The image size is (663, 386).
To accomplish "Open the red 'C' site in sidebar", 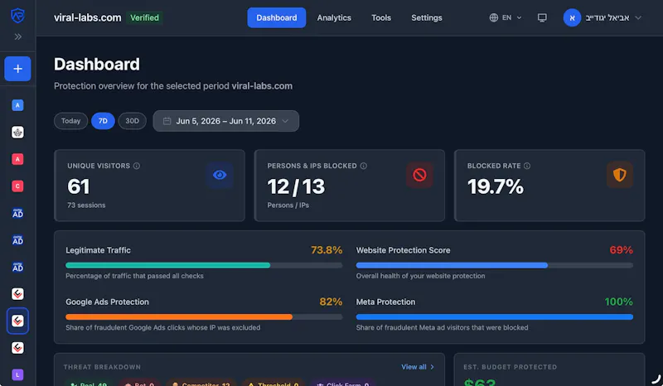I will point(17,186).
